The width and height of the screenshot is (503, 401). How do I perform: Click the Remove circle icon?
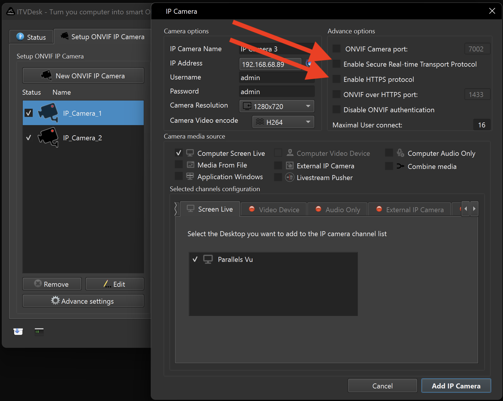(37, 284)
